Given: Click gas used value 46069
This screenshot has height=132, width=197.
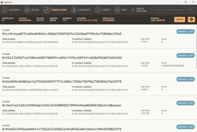Looking at the screenshot, I should pos(144,90).
